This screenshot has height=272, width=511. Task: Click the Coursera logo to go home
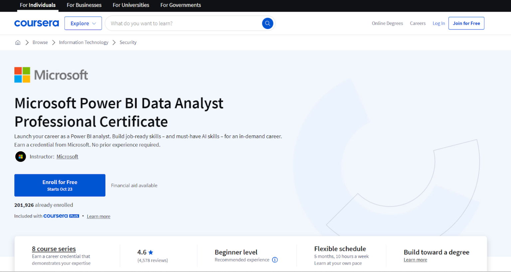(x=37, y=23)
